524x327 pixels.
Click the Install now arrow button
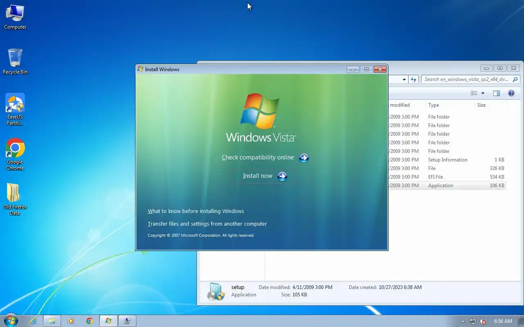coord(282,176)
